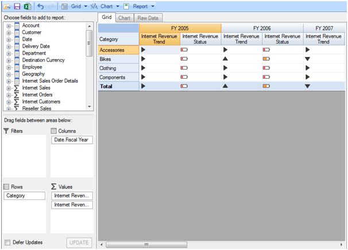Select the Clothing row header
This screenshot has height=250, width=348.
coord(118,68)
